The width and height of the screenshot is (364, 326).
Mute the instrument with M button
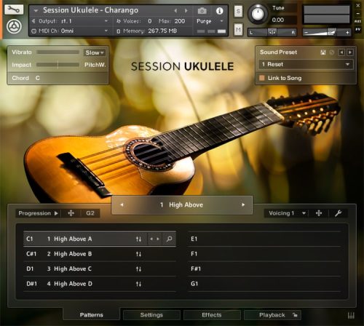[238, 30]
